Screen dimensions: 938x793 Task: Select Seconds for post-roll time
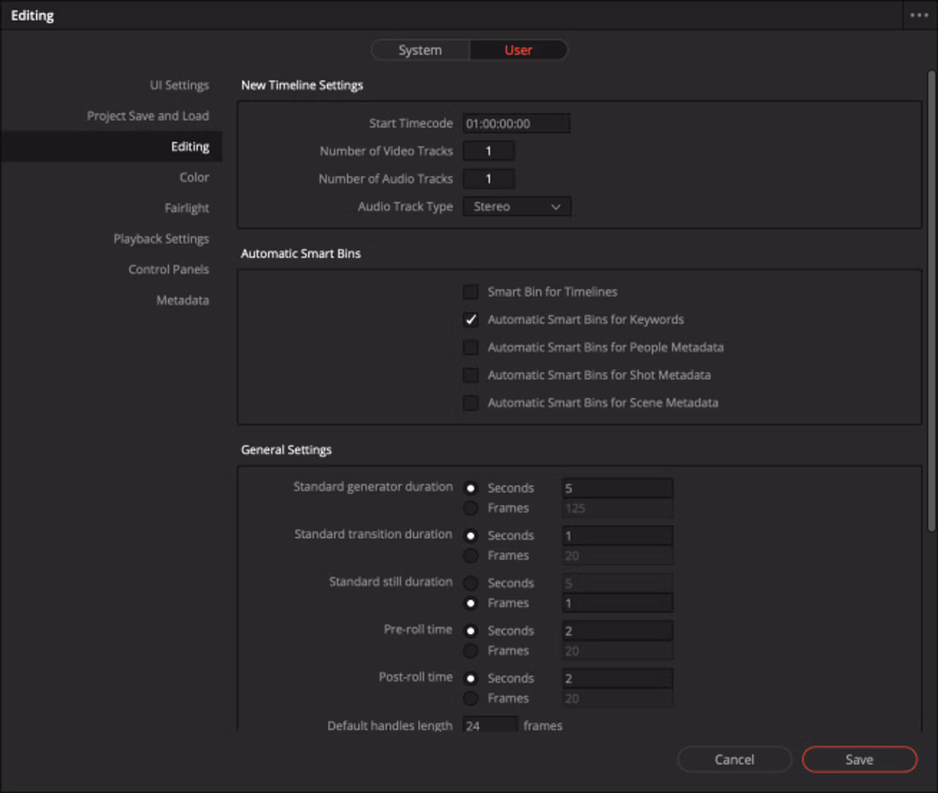(x=470, y=679)
